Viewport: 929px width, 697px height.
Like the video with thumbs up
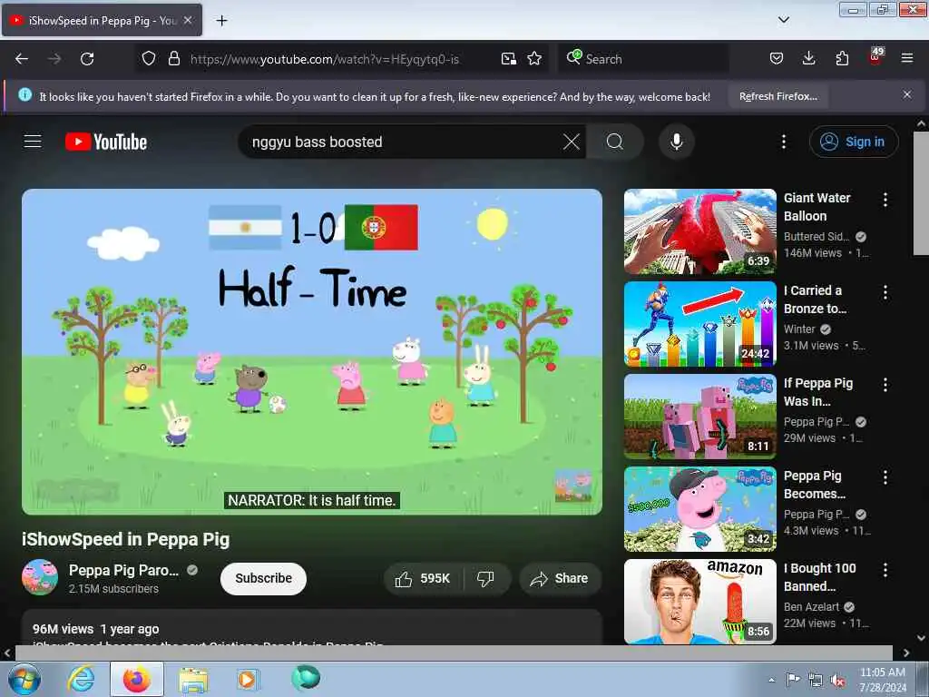pyautogui.click(x=423, y=578)
